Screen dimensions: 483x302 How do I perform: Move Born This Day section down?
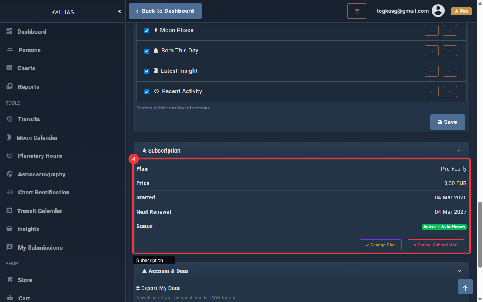[x=450, y=51]
